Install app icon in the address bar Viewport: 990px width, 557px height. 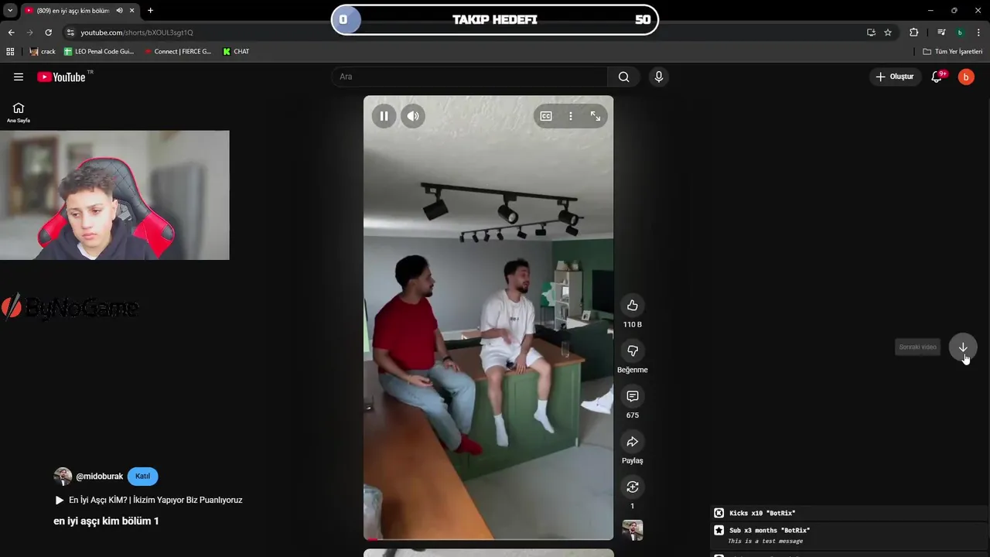[x=871, y=32]
